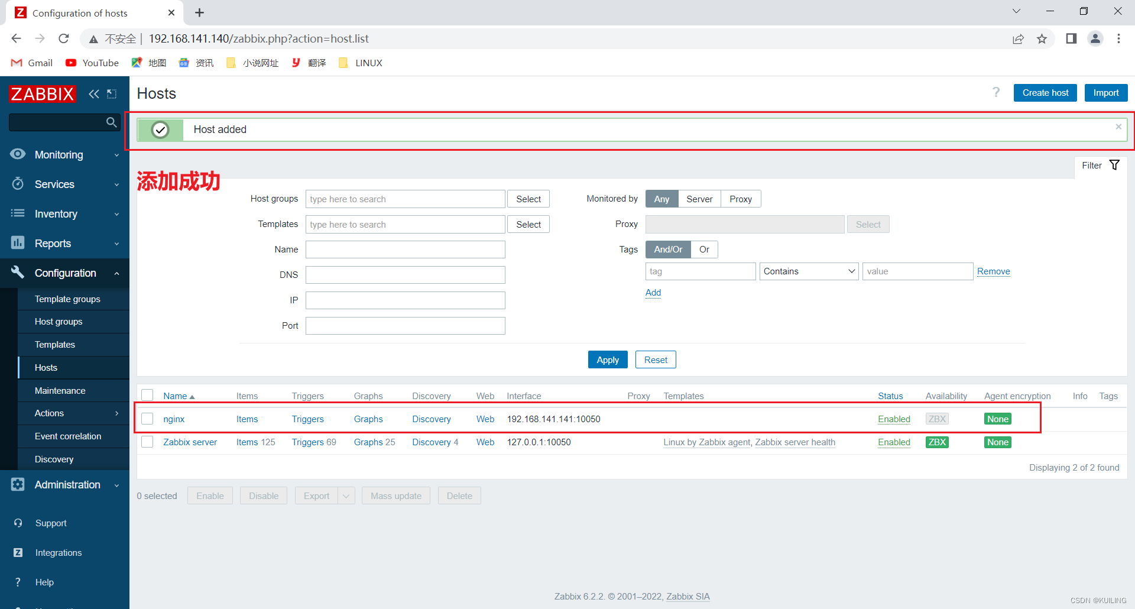The width and height of the screenshot is (1135, 609).
Task: Click the Import button
Action: [x=1106, y=93]
